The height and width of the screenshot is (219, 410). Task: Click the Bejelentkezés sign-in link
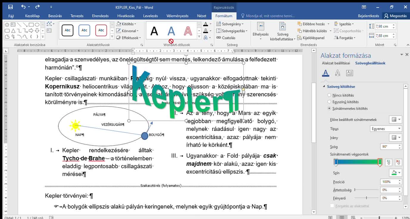[x=369, y=16]
